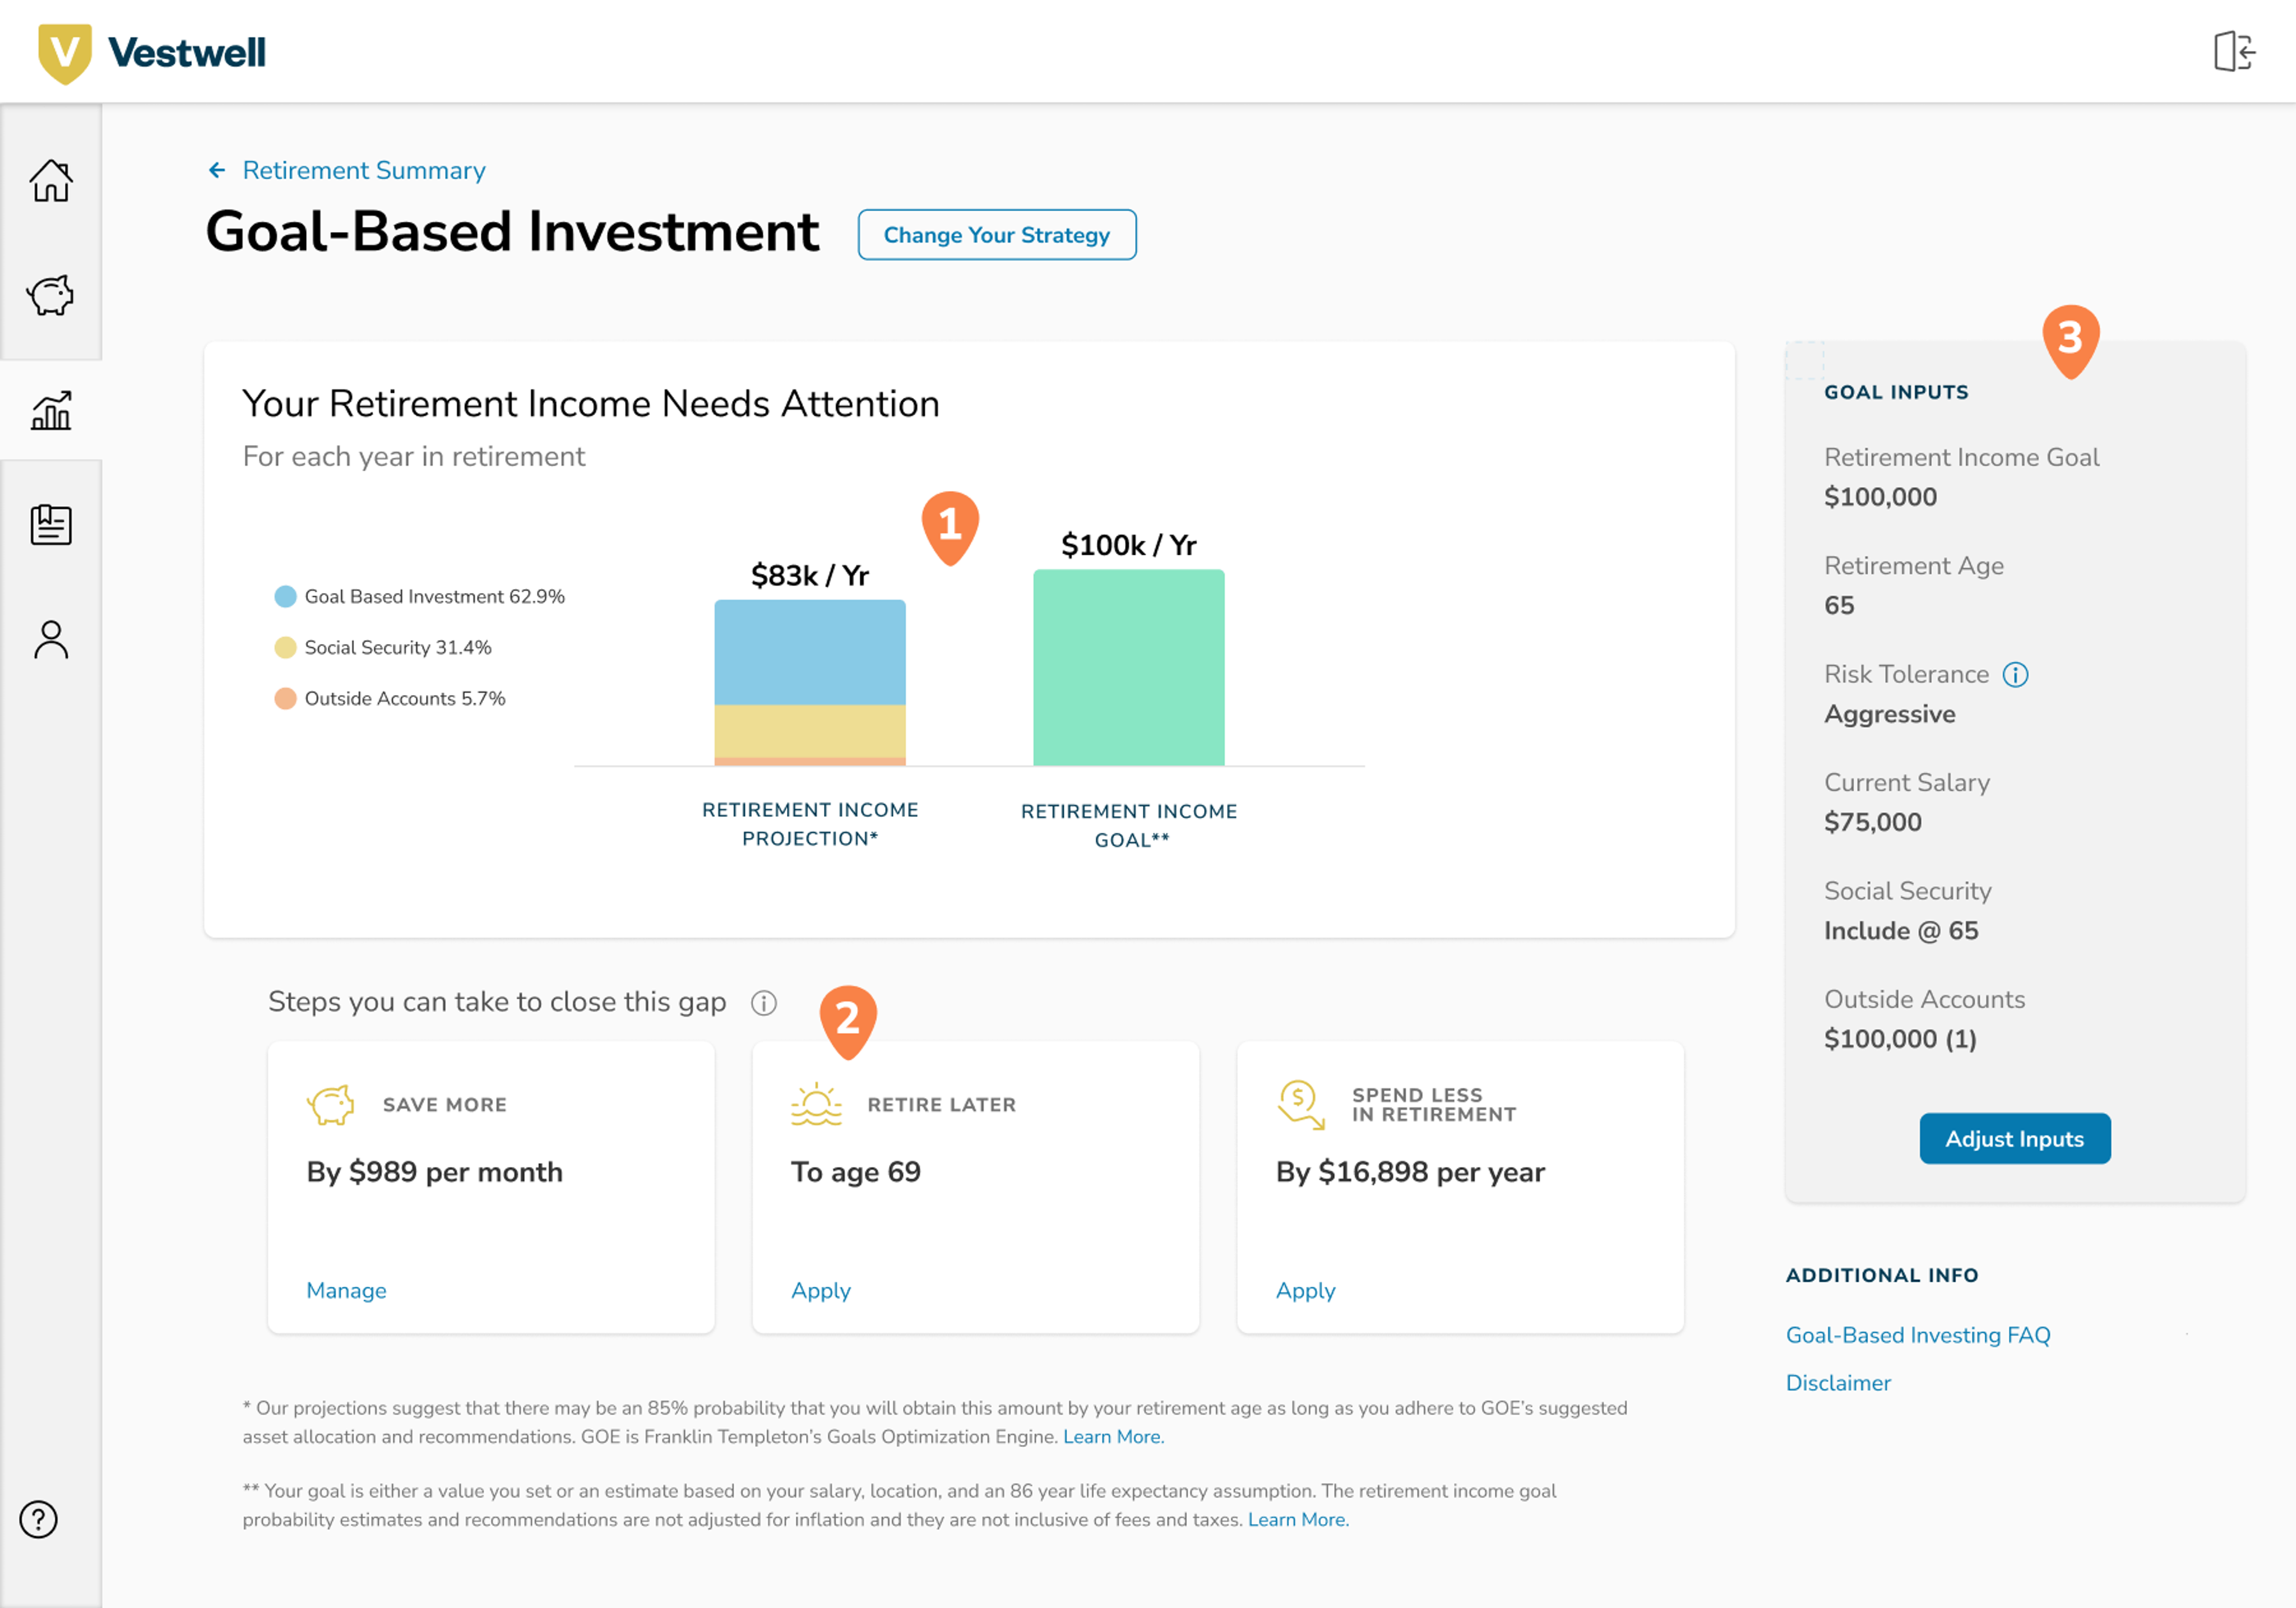2296x1608 pixels.
Task: Open the documents sidebar icon
Action: pos(51,525)
